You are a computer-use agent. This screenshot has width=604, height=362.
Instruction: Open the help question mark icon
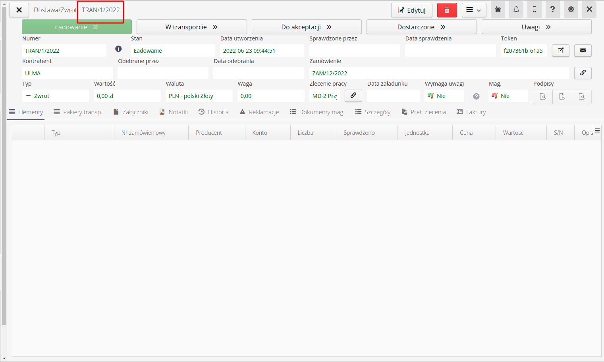pos(553,9)
